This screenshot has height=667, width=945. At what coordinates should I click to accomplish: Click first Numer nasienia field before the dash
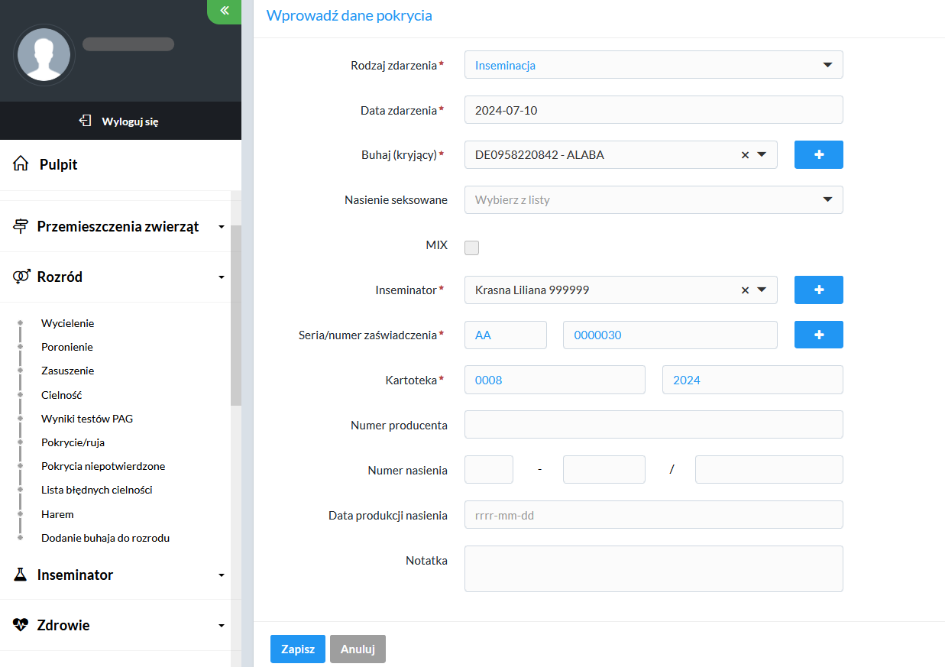click(x=489, y=470)
